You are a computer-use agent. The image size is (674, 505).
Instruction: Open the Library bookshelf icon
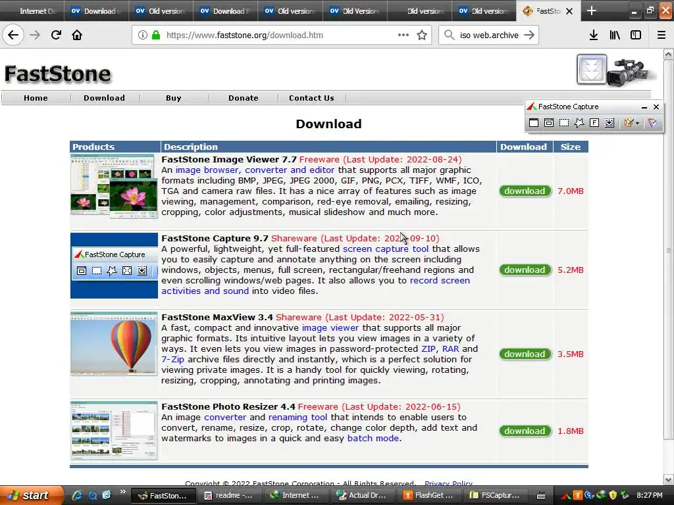point(615,36)
